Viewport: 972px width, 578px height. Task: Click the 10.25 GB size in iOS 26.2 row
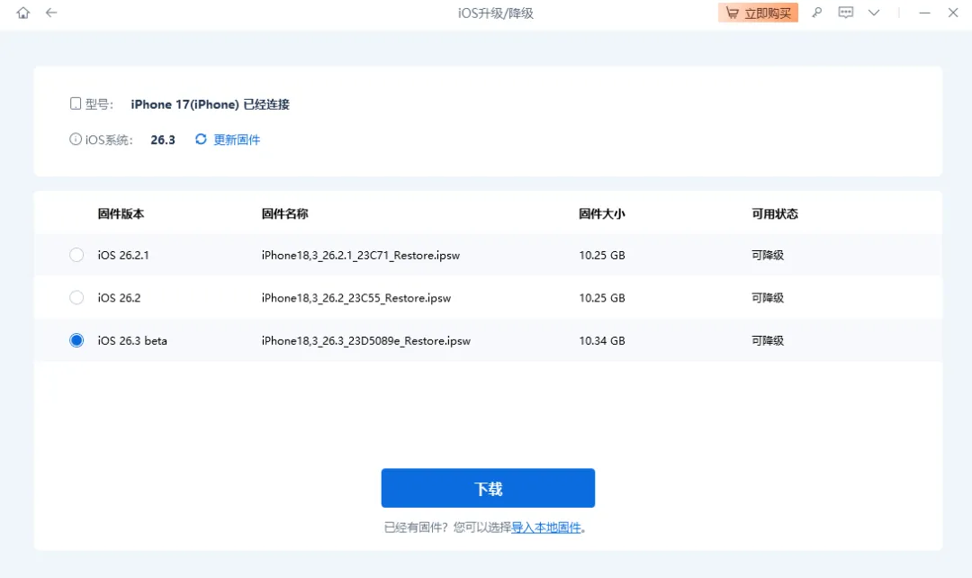tap(602, 298)
